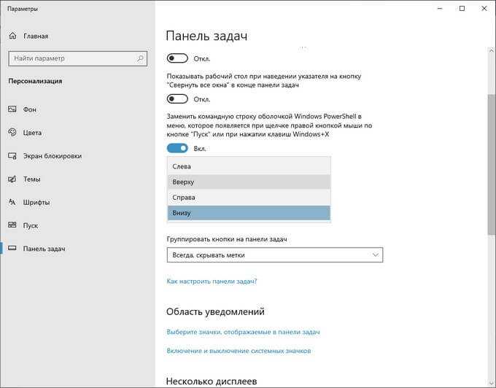Image resolution: width=496 pixels, height=388 pixels.
Task: Select Справа option in the open list
Action: (249, 198)
